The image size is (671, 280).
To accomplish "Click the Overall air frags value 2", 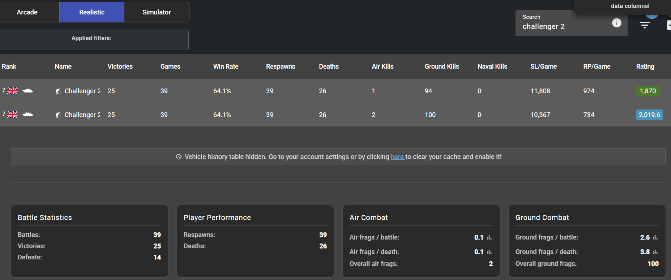I will 491,264.
